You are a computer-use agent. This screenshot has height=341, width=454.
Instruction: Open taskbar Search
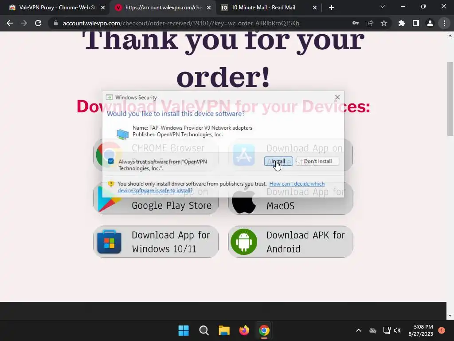click(204, 330)
